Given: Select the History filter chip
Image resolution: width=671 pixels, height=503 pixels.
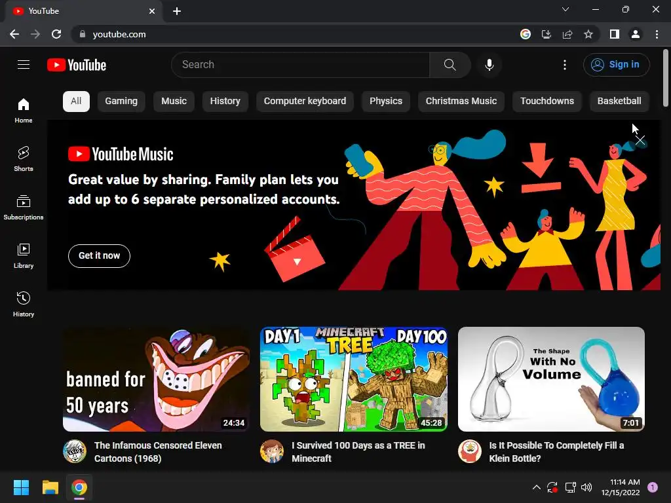Looking at the screenshot, I should (225, 102).
